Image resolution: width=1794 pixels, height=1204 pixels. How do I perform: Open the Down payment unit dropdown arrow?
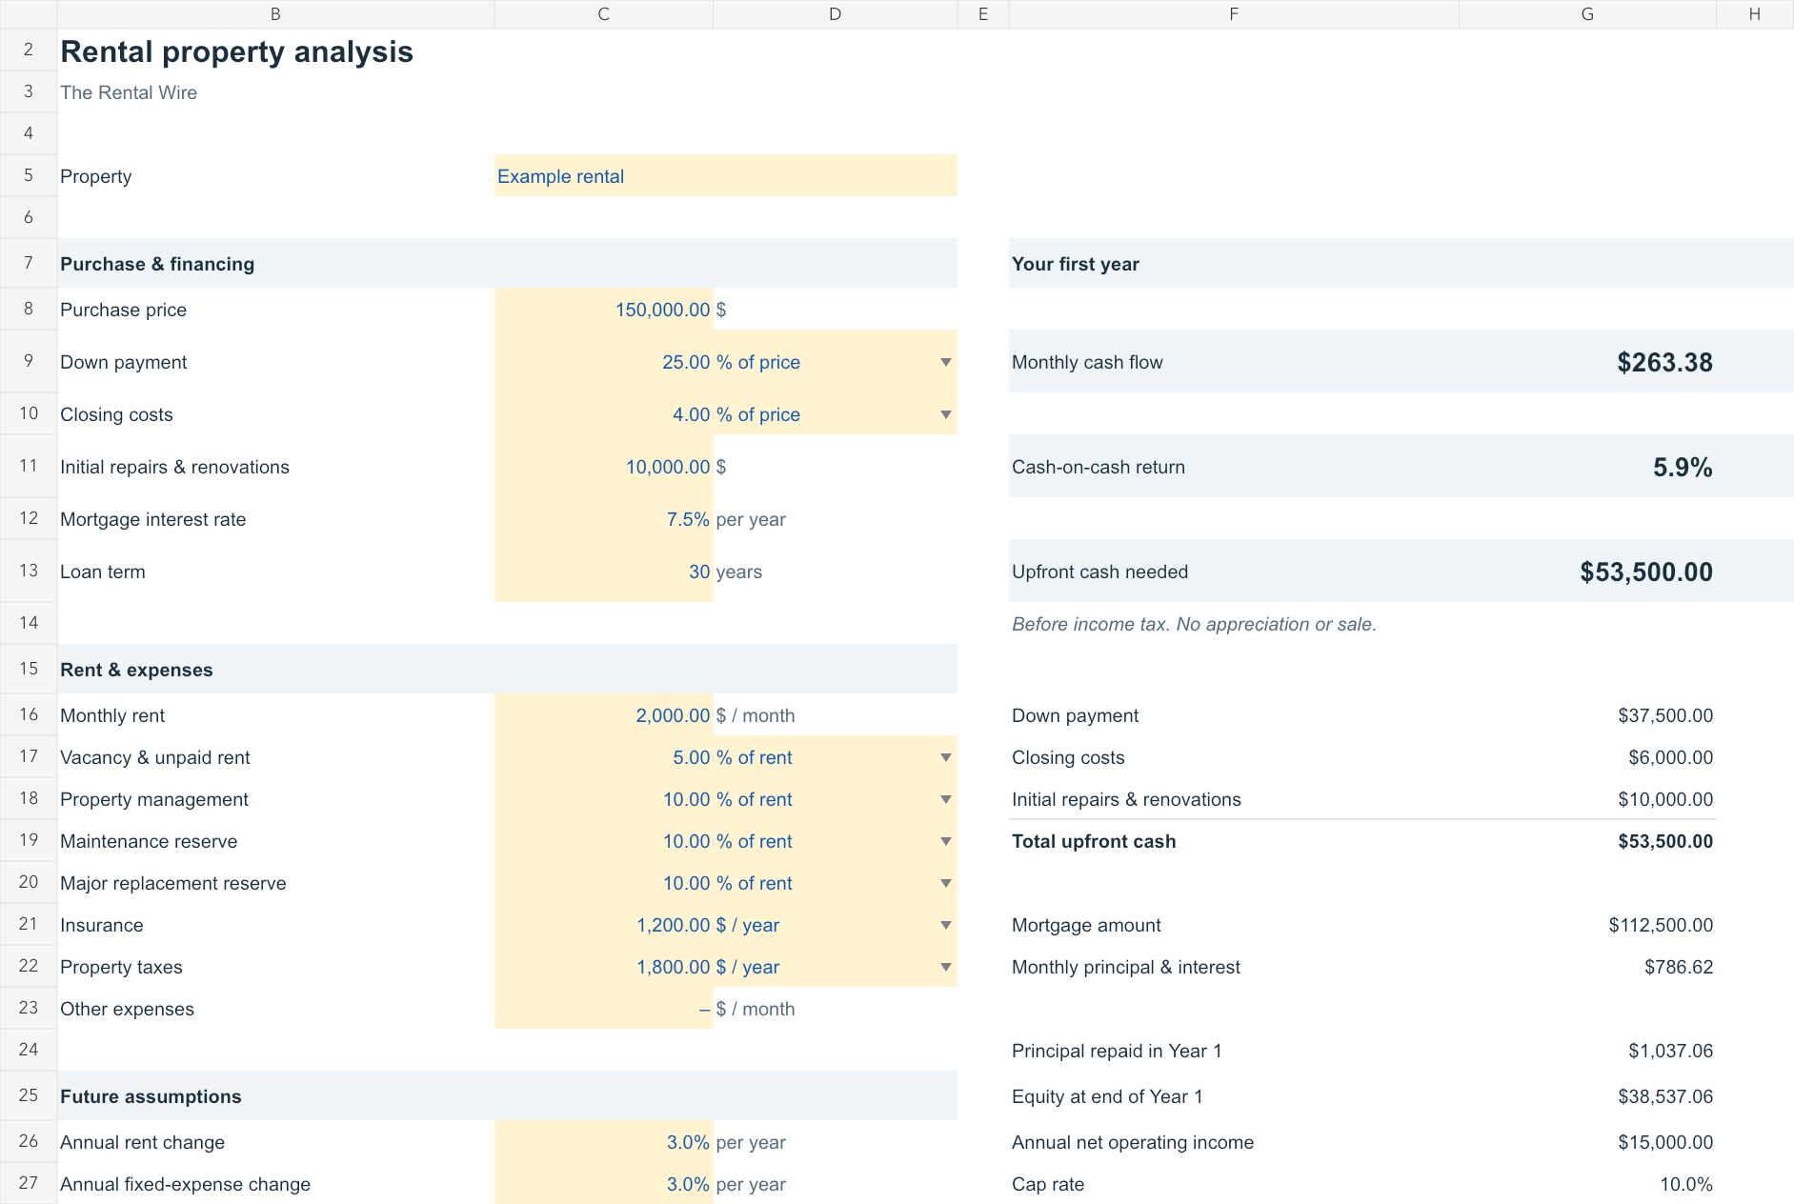coord(945,362)
